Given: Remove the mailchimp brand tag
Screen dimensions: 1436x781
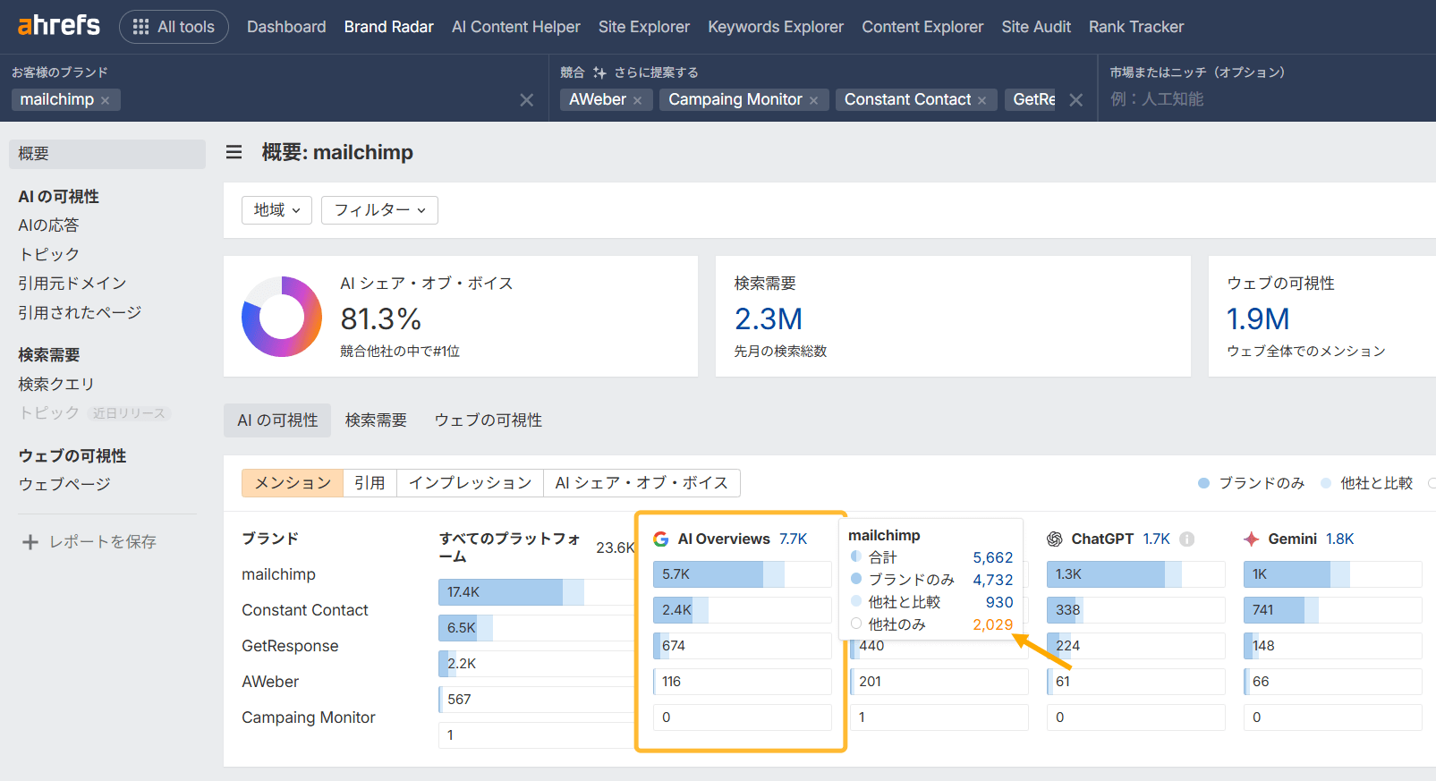Looking at the screenshot, I should pos(105,100).
